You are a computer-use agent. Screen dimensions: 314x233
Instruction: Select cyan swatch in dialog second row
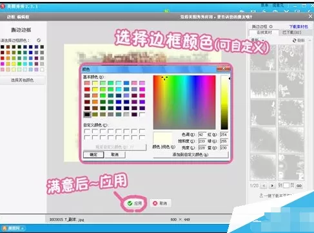pyautogui.click(x=119, y=89)
